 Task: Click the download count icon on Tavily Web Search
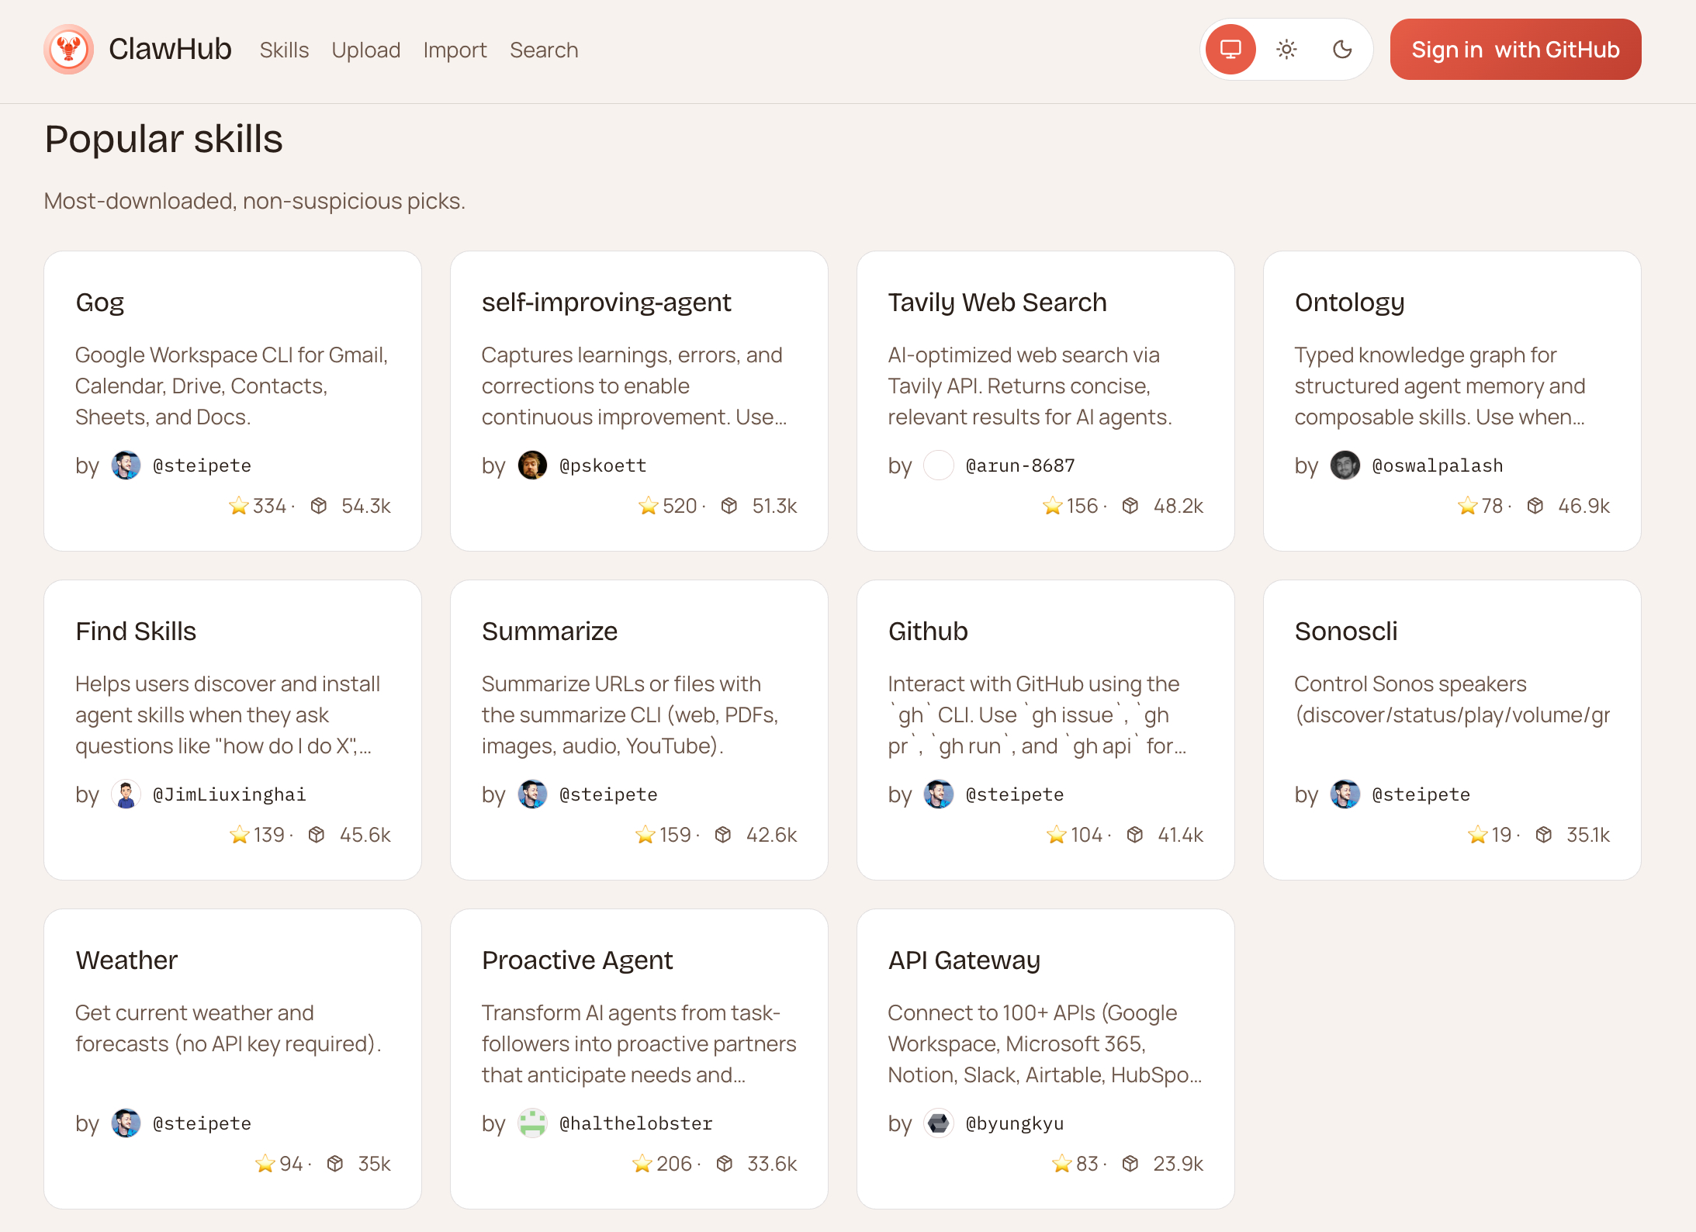(x=1130, y=505)
